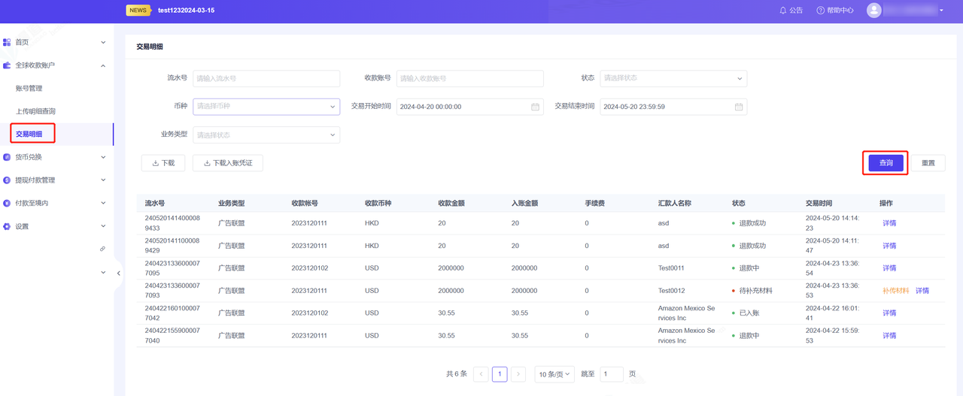This screenshot has width=963, height=396.
Task: Click the 下载入账凭证 button
Action: [x=228, y=163]
